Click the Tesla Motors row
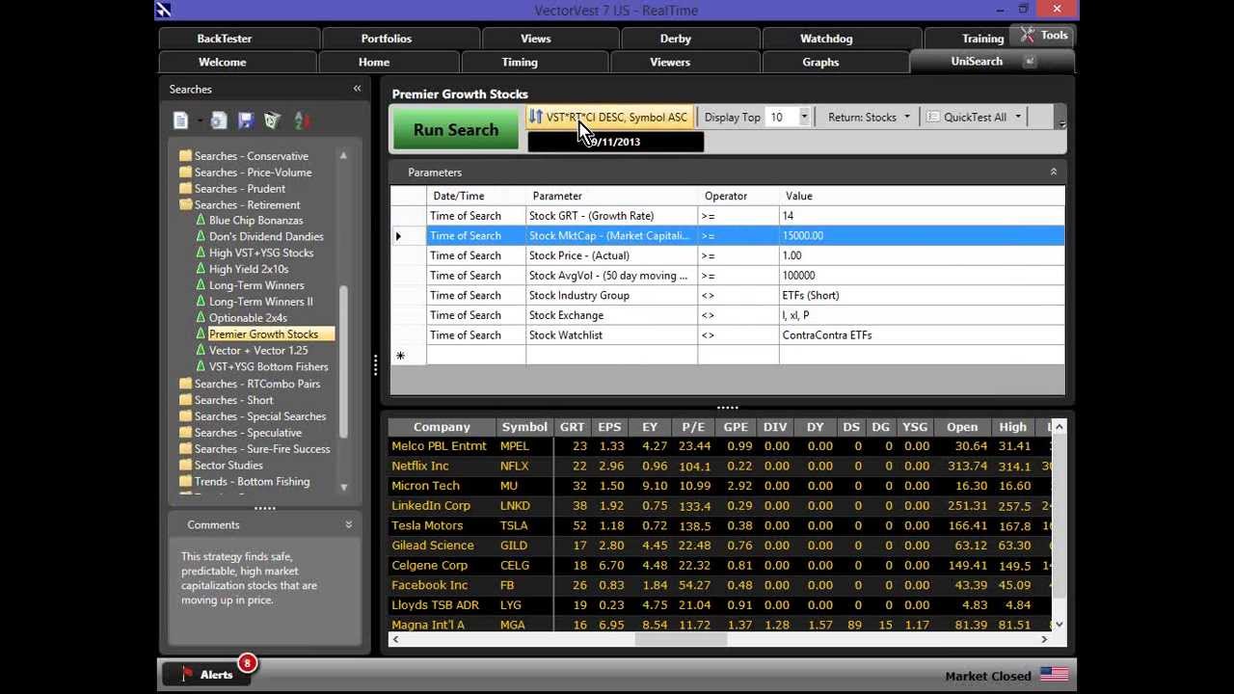The height and width of the screenshot is (694, 1234). (718, 526)
